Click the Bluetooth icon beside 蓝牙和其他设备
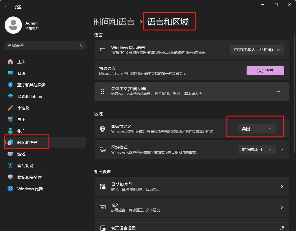Viewport: 296px width, 231px height. coord(10,85)
